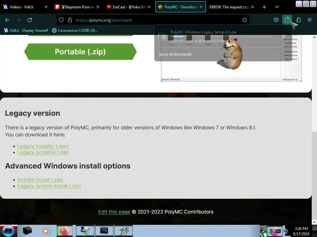
Task: Cancel the PolyMC legacy setup download
Action: (x=284, y=36)
